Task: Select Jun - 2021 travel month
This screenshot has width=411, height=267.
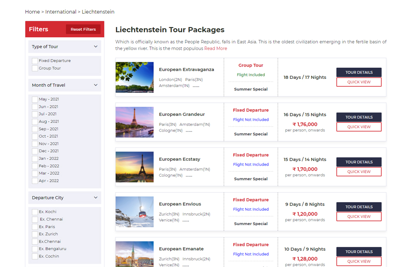Action: coord(35,107)
